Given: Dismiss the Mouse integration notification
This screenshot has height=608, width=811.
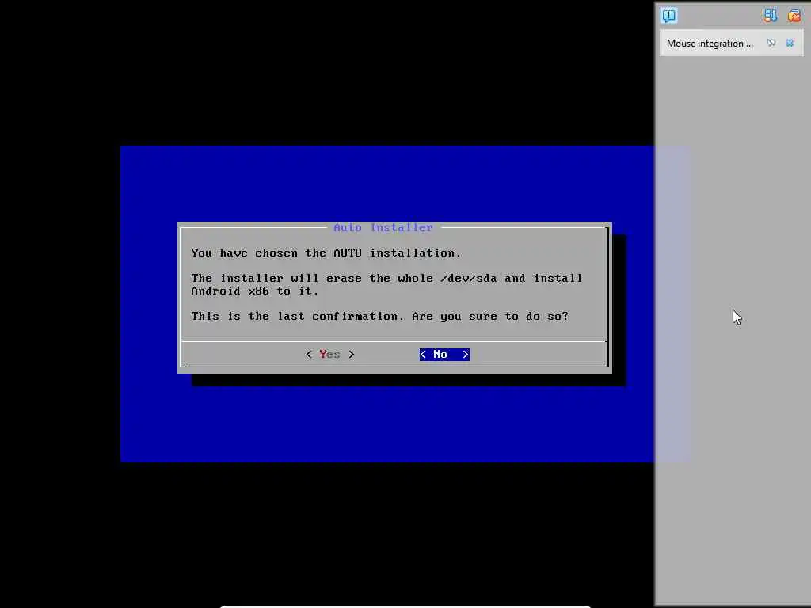Looking at the screenshot, I should (790, 43).
